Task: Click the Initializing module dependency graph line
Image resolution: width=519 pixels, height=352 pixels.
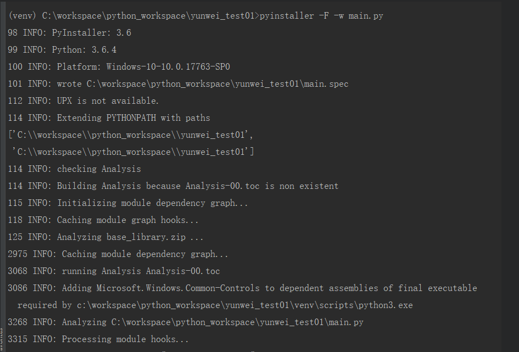Action: [x=128, y=203]
